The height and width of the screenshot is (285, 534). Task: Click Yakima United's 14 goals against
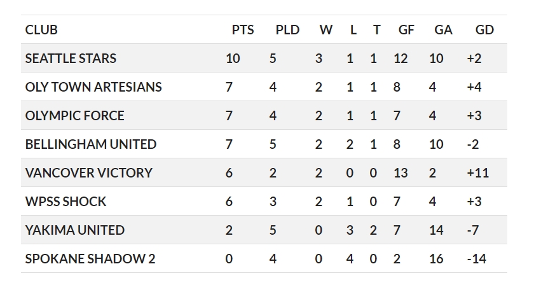436,230
